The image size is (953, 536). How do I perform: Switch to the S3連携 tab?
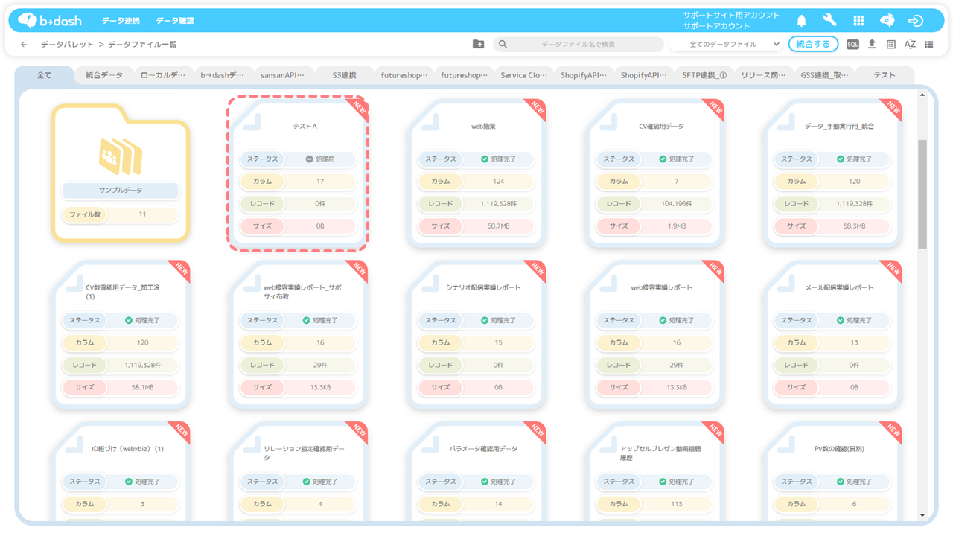click(x=343, y=75)
